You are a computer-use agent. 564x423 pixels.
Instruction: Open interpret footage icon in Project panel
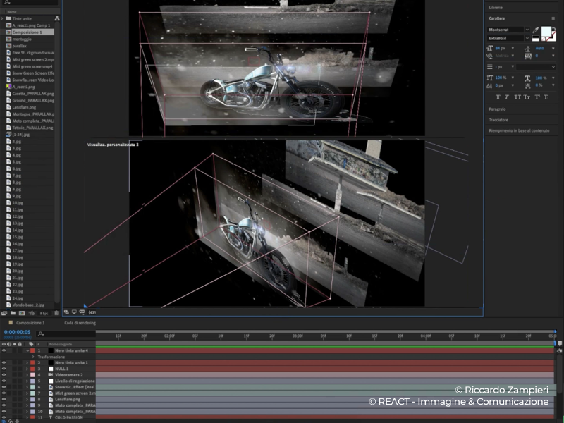pos(4,313)
